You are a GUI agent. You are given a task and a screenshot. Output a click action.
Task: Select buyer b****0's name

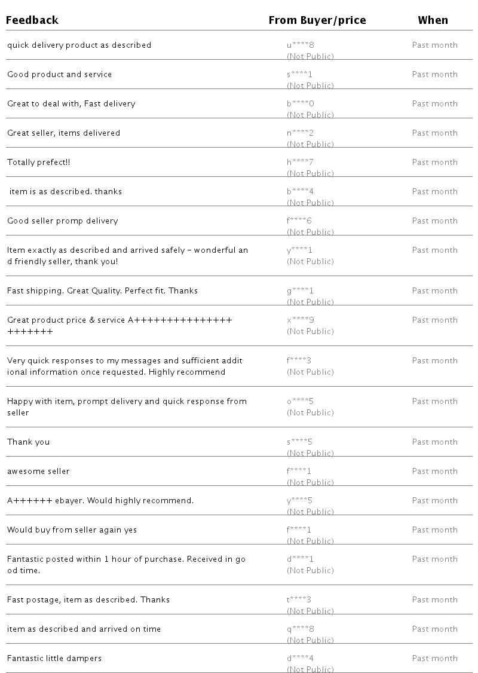[x=300, y=103]
